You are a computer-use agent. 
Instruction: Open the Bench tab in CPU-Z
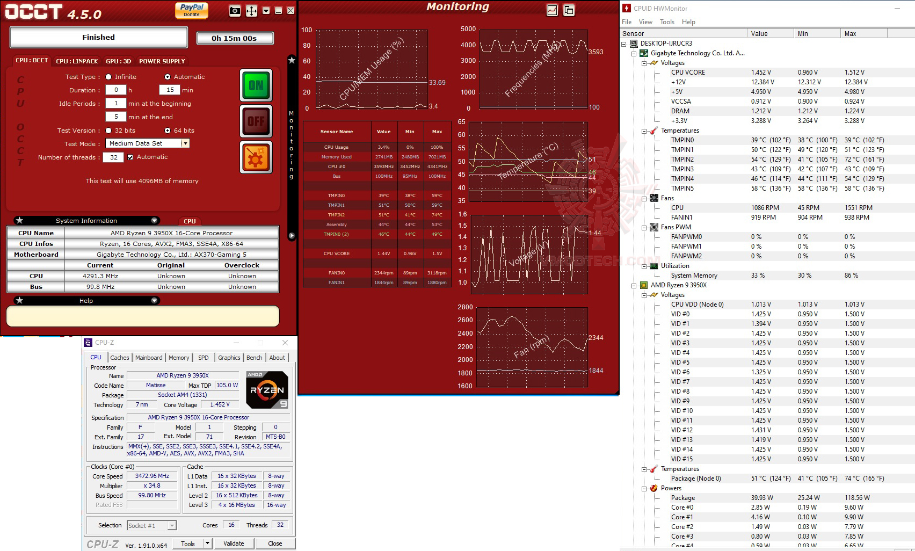[x=254, y=358]
